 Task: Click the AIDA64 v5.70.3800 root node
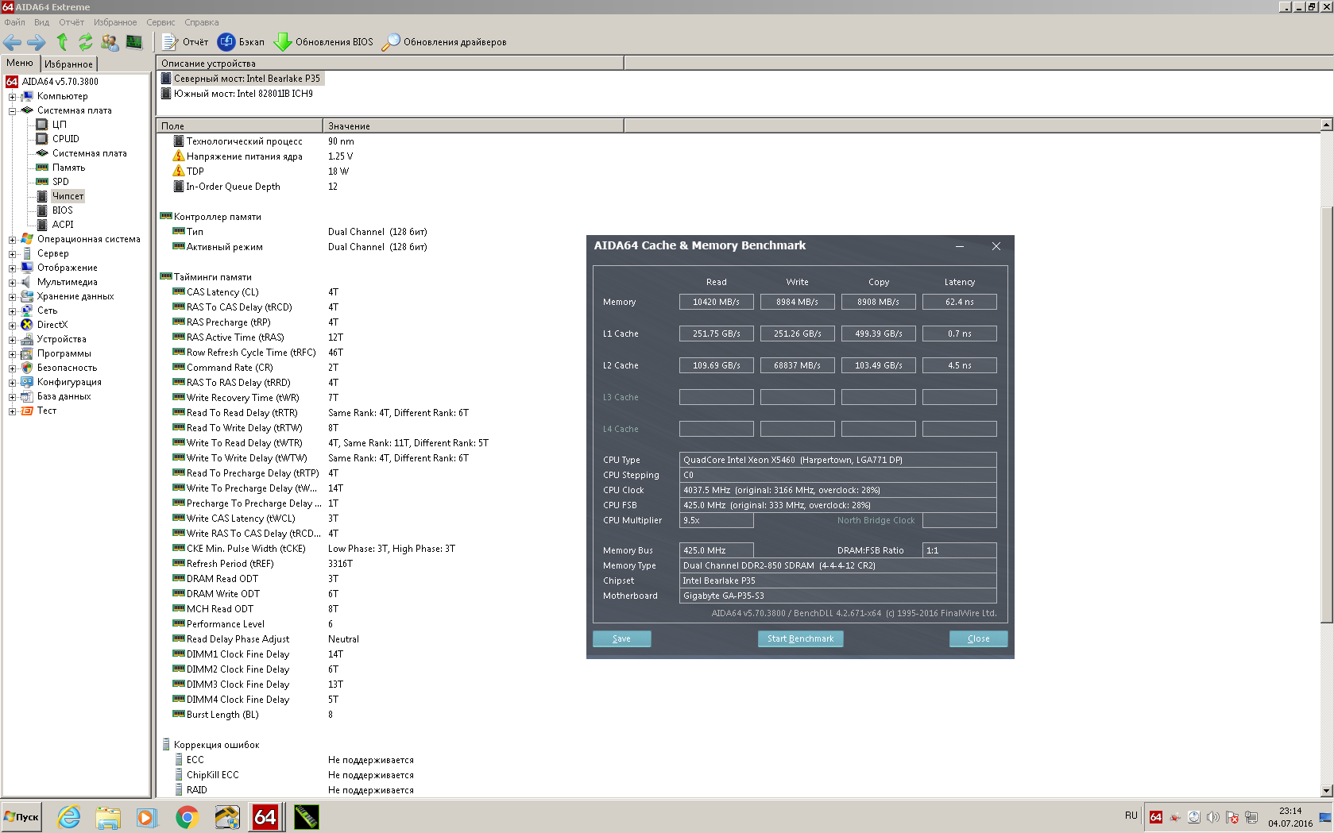click(60, 82)
